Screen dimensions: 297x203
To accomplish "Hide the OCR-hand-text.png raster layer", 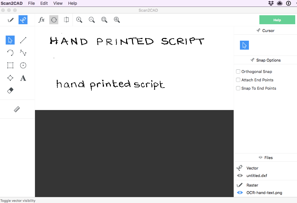I will [x=240, y=193].
